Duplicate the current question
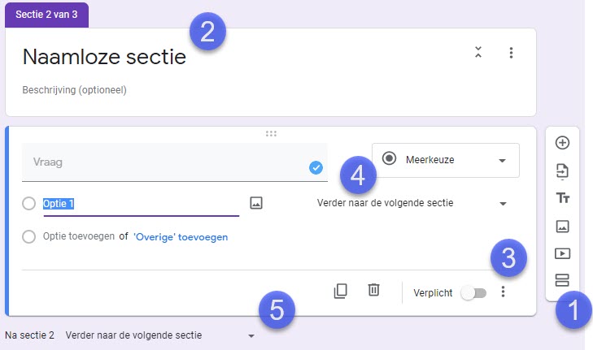 click(340, 291)
